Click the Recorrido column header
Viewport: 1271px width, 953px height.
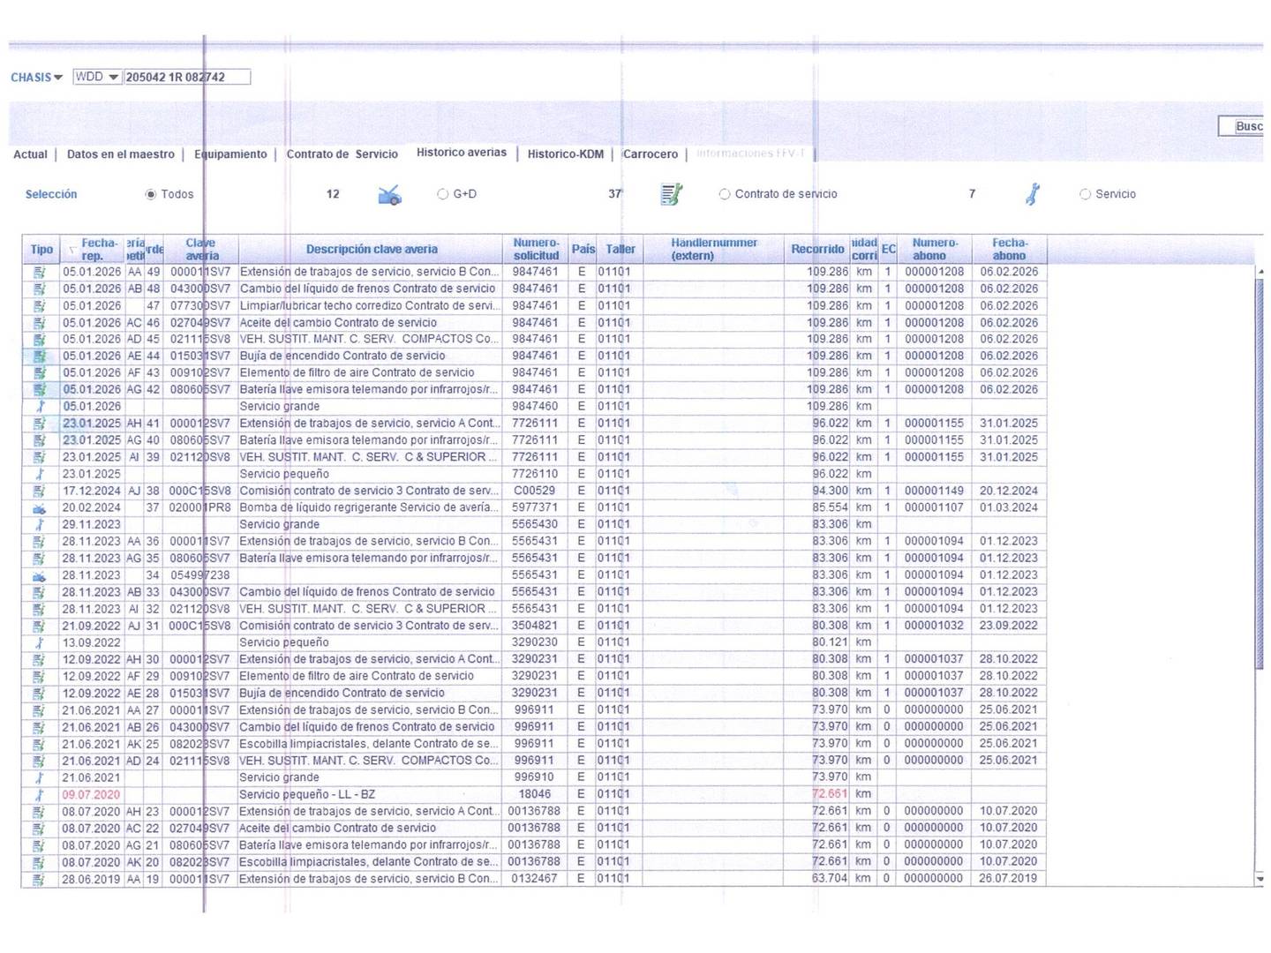coord(817,249)
